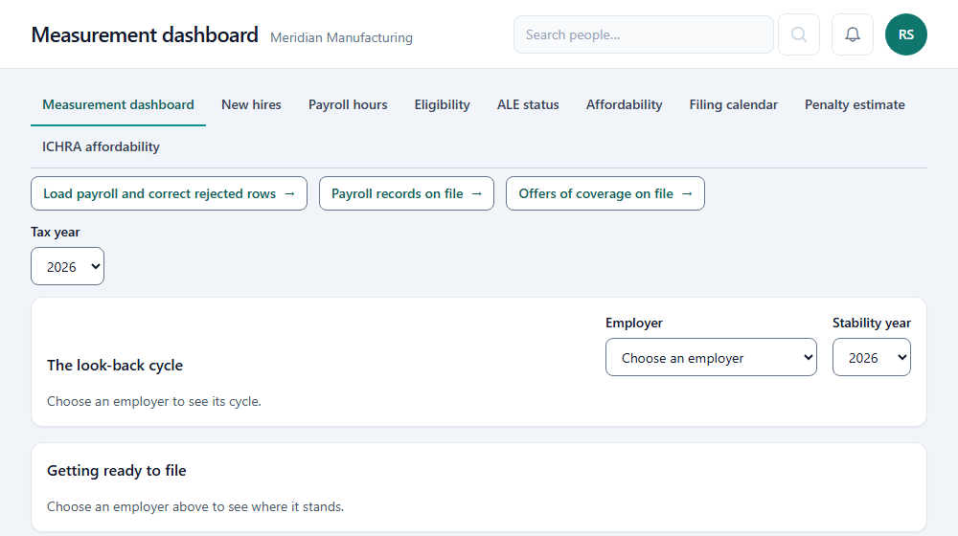Click 'The look-back cycle' heading
This screenshot has height=536, width=958.
tap(115, 365)
